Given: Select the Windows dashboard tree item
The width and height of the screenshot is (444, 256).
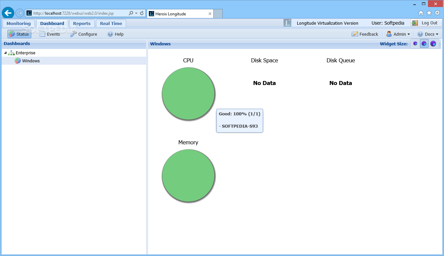Looking at the screenshot, I should click(x=74, y=61).
